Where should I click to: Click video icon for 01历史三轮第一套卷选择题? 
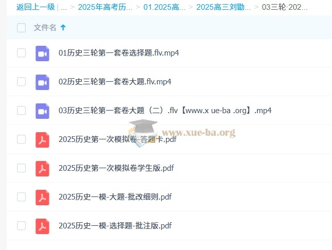(42, 53)
